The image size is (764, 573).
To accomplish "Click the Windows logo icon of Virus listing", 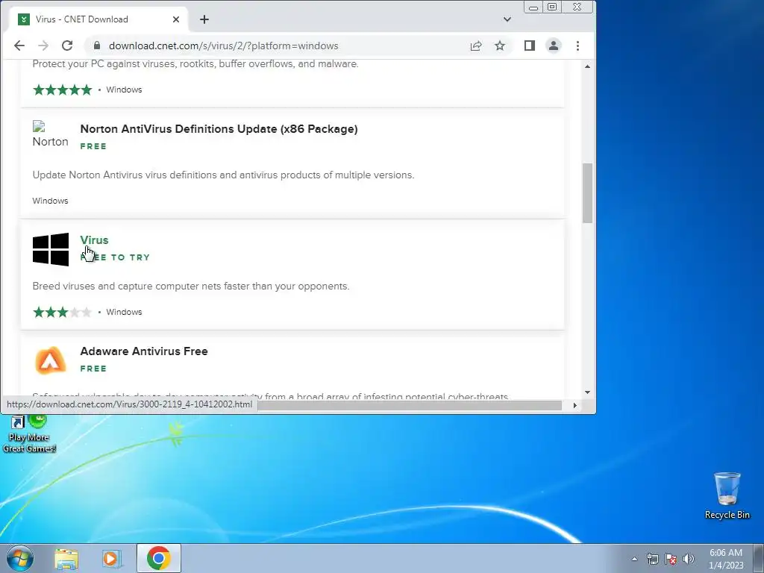I will pyautogui.click(x=51, y=249).
